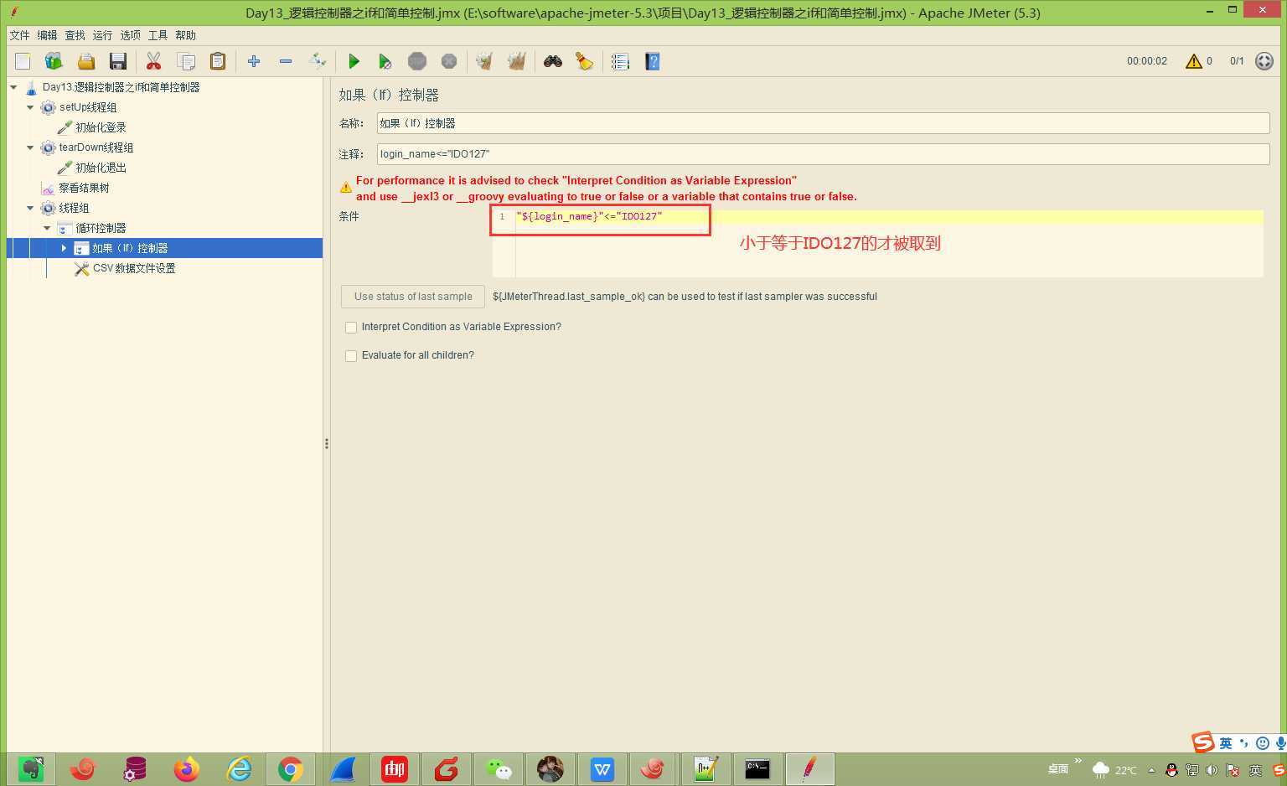Collapse the Day13 test plan root node

[x=14, y=87]
